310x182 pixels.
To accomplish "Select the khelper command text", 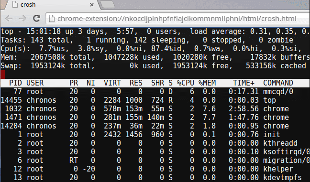I will 278,169.
